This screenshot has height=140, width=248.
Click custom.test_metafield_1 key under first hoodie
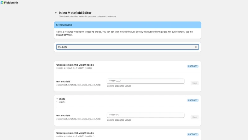[x=78, y=85]
